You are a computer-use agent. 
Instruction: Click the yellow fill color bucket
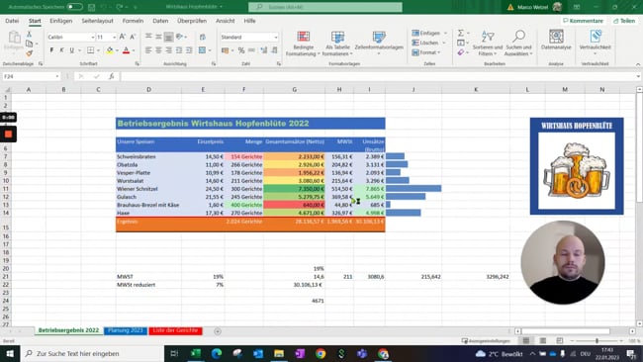[110, 50]
